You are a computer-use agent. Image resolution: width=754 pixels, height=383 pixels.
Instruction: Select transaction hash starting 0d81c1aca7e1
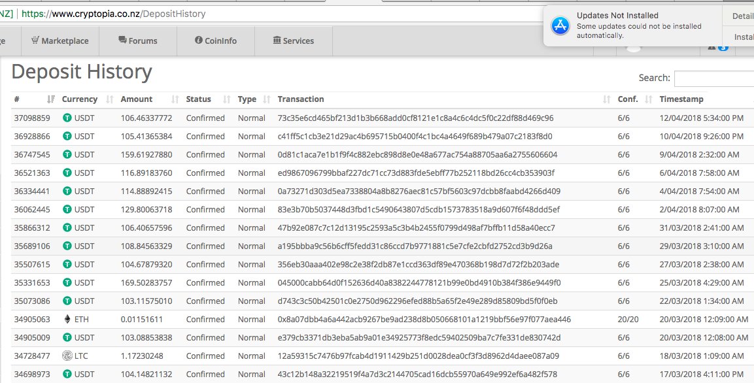417,154
